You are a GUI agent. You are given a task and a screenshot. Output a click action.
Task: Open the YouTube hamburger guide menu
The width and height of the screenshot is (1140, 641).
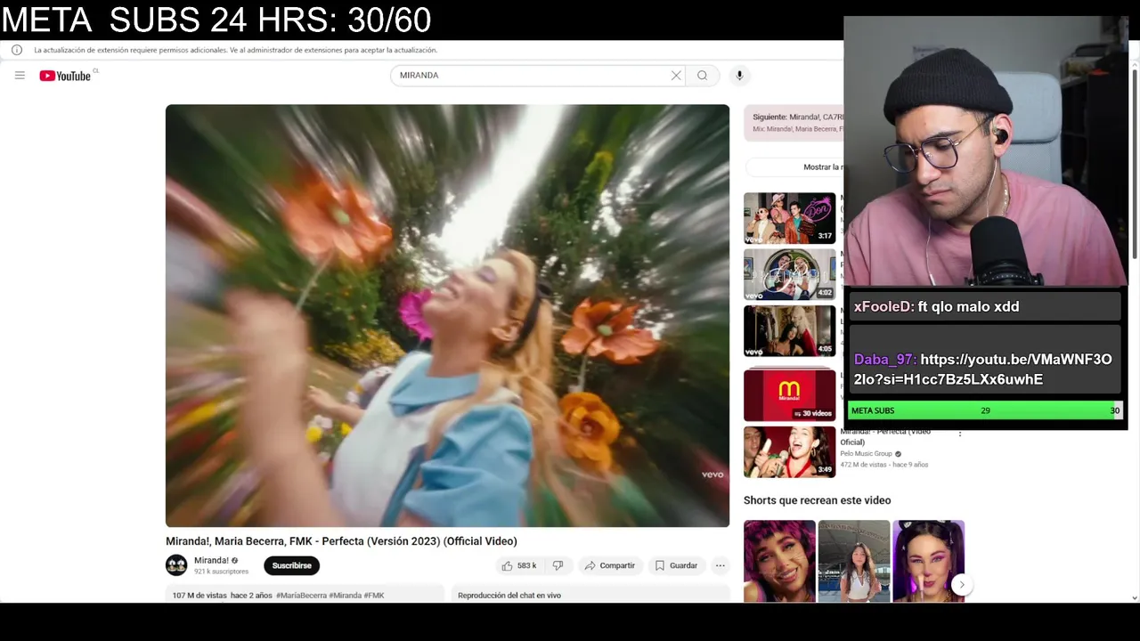tap(20, 76)
